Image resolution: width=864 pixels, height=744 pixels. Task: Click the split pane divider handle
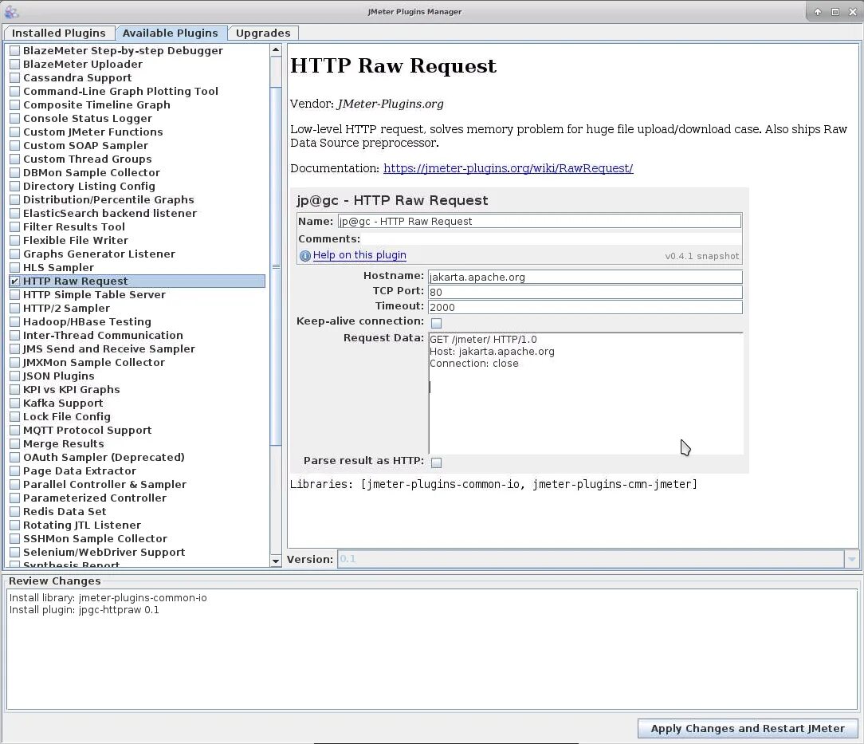(x=285, y=305)
